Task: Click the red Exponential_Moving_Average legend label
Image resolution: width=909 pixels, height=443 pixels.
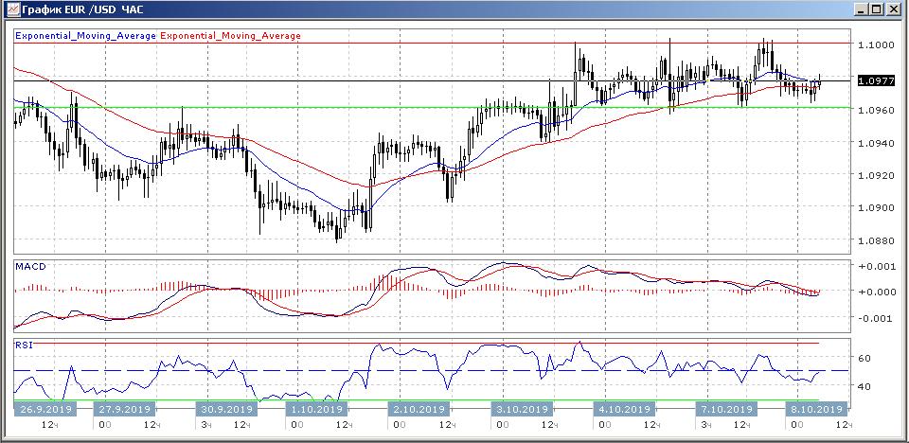Action: 230,36
